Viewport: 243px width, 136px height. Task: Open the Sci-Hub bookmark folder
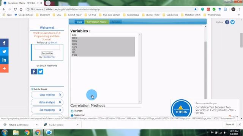(x=90, y=15)
